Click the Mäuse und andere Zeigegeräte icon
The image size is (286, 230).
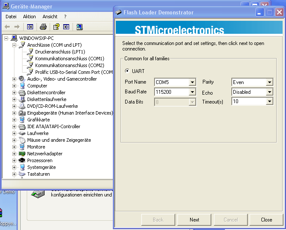coord(22,140)
